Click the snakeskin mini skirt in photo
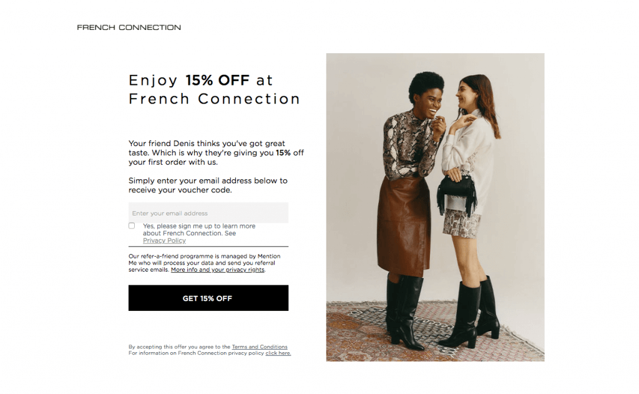639x394 pixels. coord(462,223)
